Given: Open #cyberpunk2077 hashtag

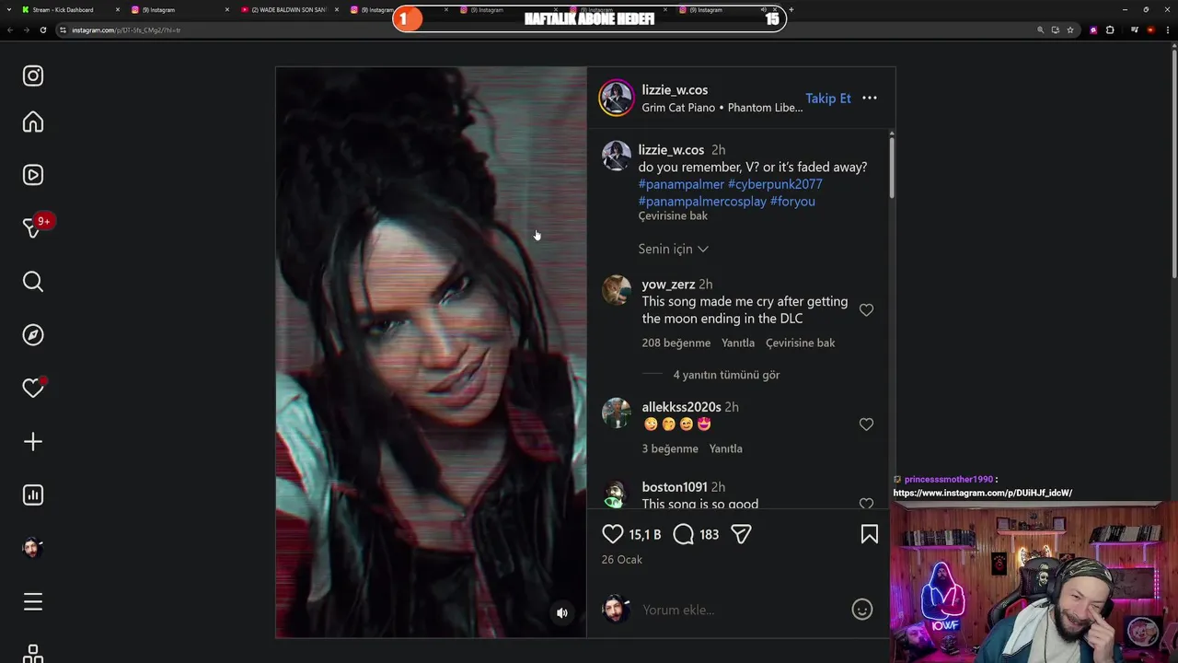Looking at the screenshot, I should [775, 184].
